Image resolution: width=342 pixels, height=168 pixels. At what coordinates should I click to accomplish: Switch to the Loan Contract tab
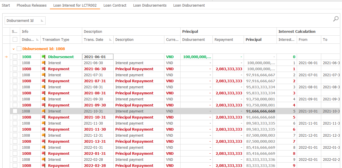[115, 5]
